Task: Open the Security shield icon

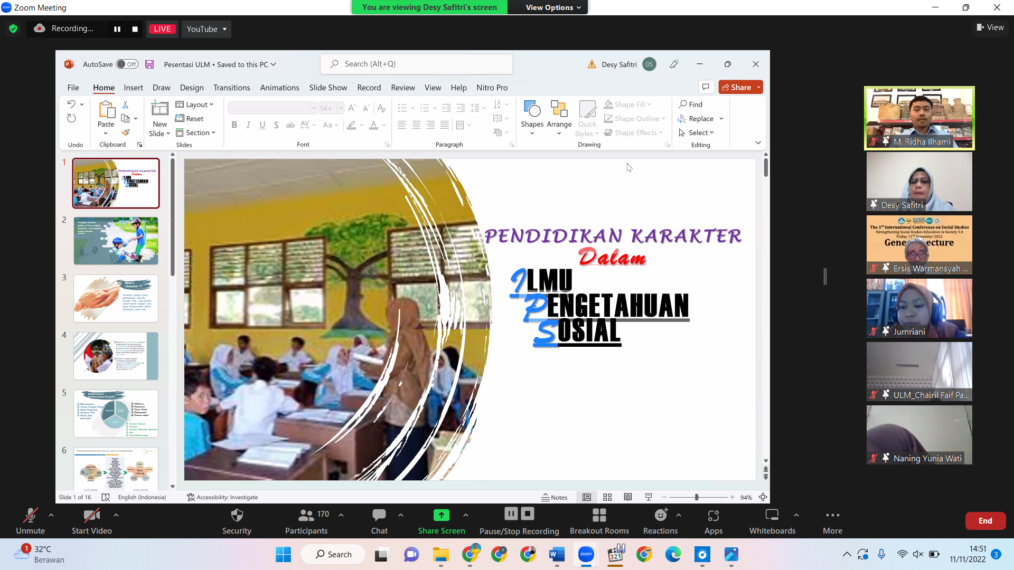Action: click(237, 515)
